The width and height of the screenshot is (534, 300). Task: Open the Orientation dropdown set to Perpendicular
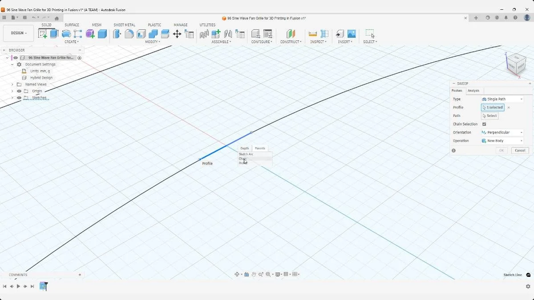coord(501,132)
